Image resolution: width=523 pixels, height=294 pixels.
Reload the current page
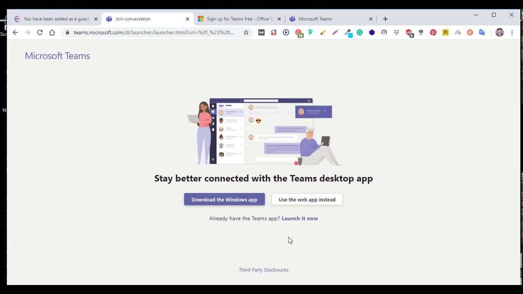click(40, 32)
